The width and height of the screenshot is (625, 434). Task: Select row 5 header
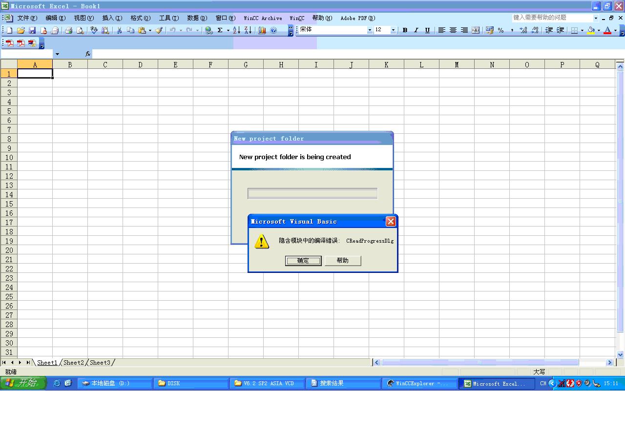tap(9, 111)
